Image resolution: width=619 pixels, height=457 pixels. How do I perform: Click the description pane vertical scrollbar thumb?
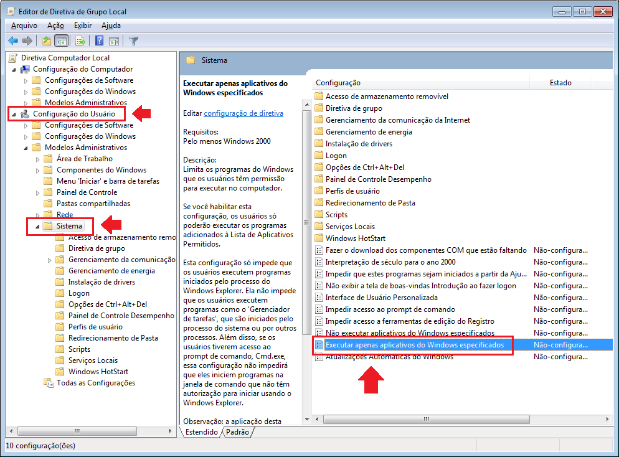point(307,222)
